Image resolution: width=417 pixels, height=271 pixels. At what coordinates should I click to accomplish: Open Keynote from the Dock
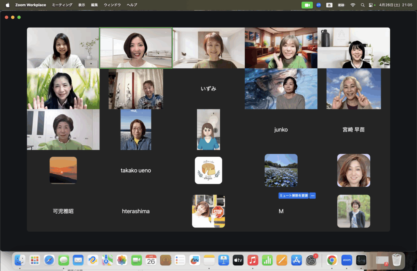(x=223, y=260)
